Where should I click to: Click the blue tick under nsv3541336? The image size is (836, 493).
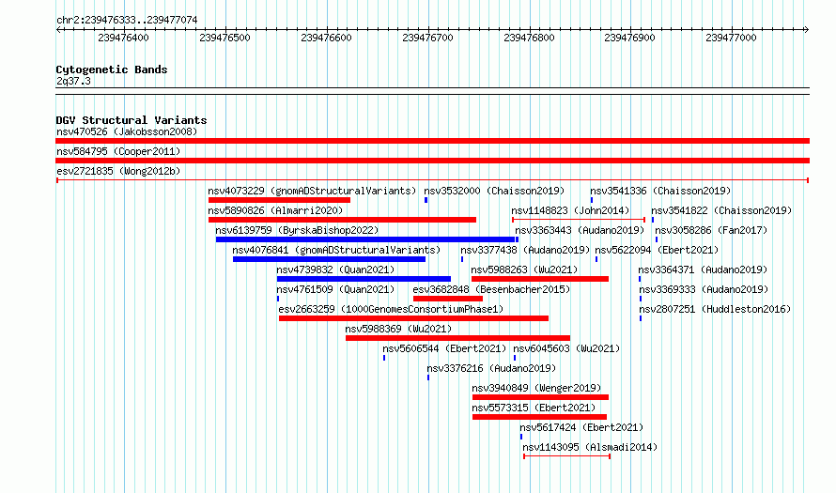click(x=592, y=200)
